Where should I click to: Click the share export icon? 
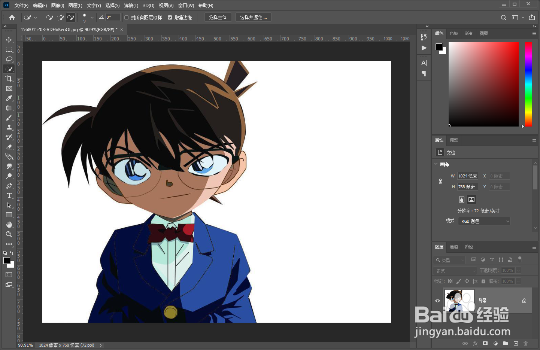coord(532,18)
